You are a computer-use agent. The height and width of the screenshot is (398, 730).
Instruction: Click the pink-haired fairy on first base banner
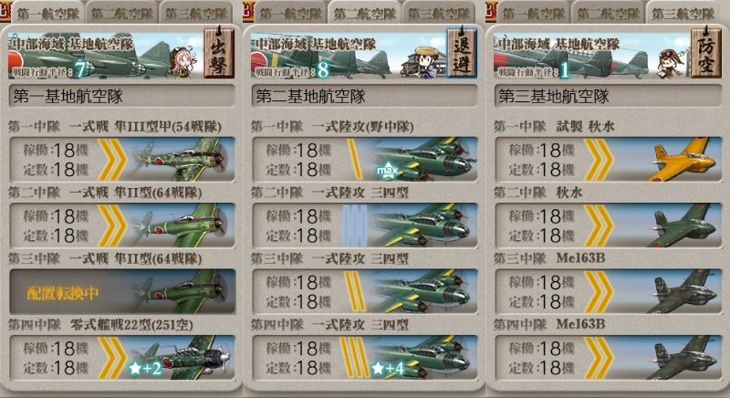pyautogui.click(x=181, y=60)
